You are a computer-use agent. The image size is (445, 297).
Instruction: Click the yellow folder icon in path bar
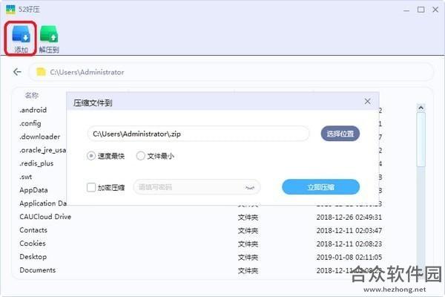click(41, 72)
